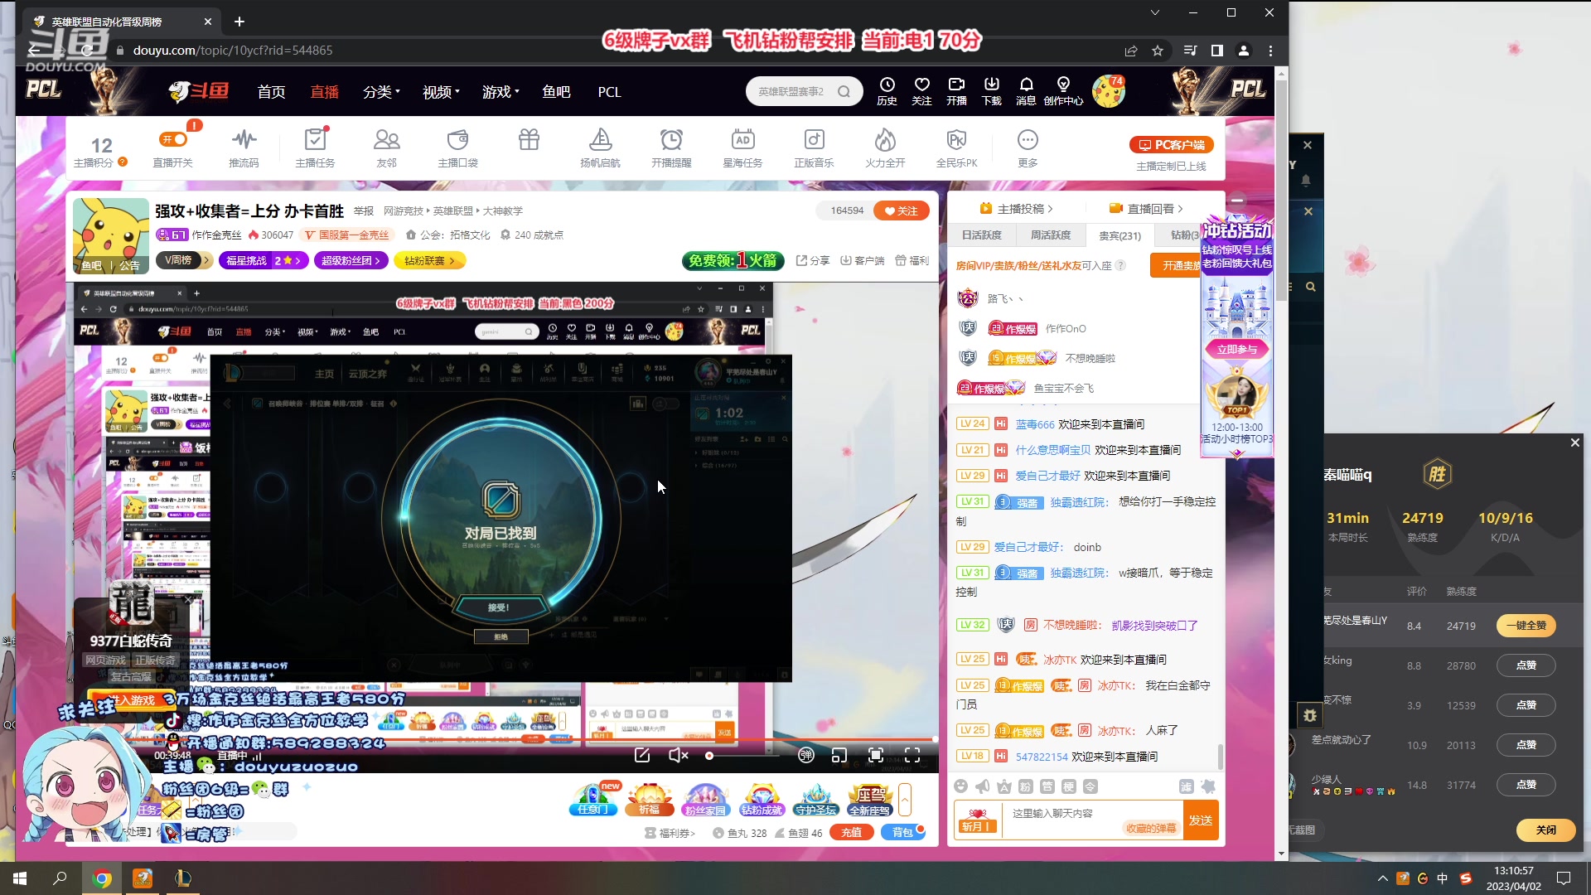The image size is (1591, 895).
Task: Open the 创作中心 lightbulb icon
Action: 1063,91
